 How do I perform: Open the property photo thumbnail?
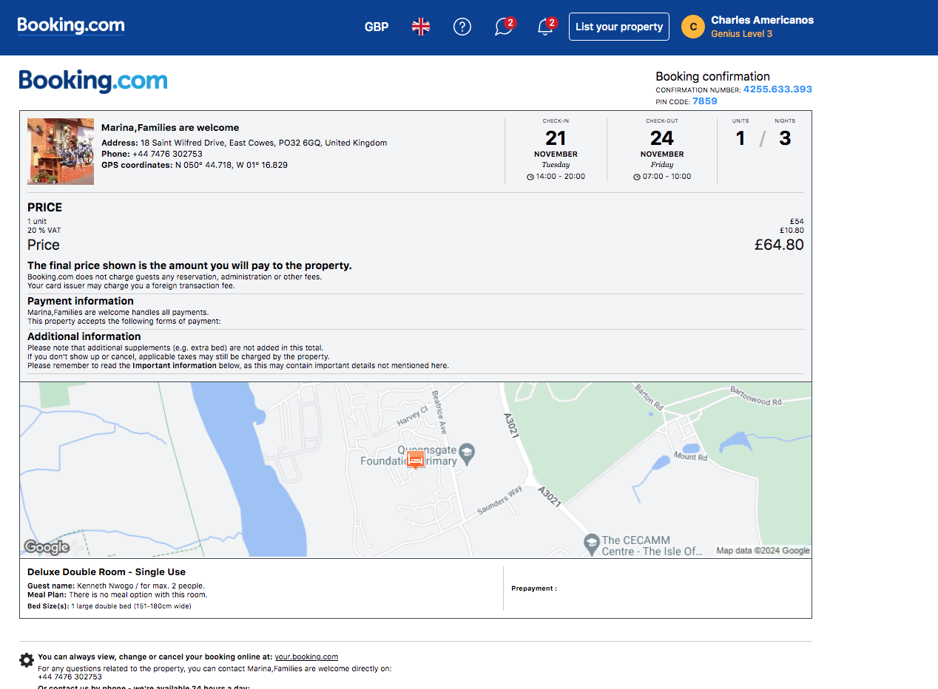click(61, 151)
